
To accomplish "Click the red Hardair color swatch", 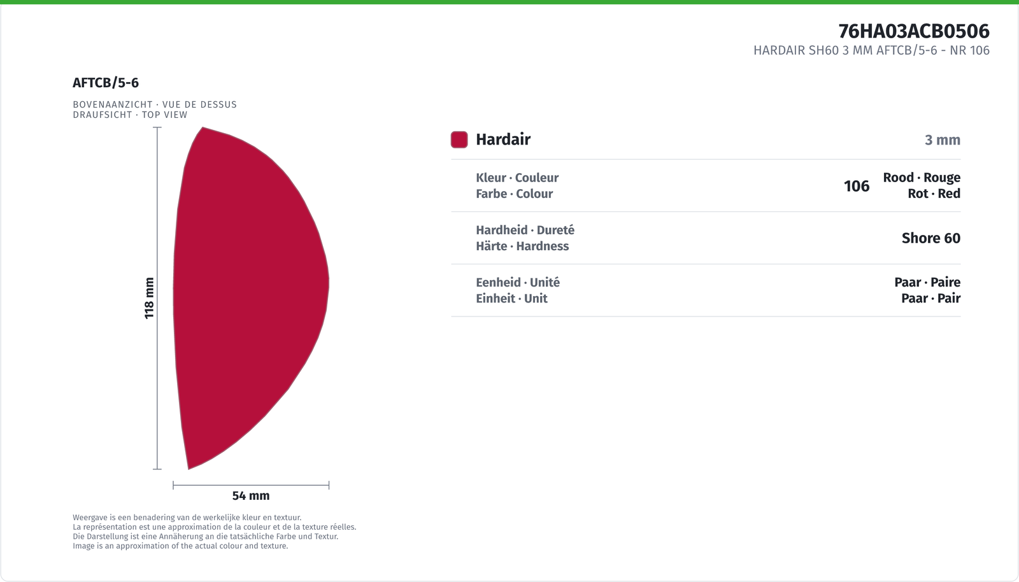I will click(459, 139).
